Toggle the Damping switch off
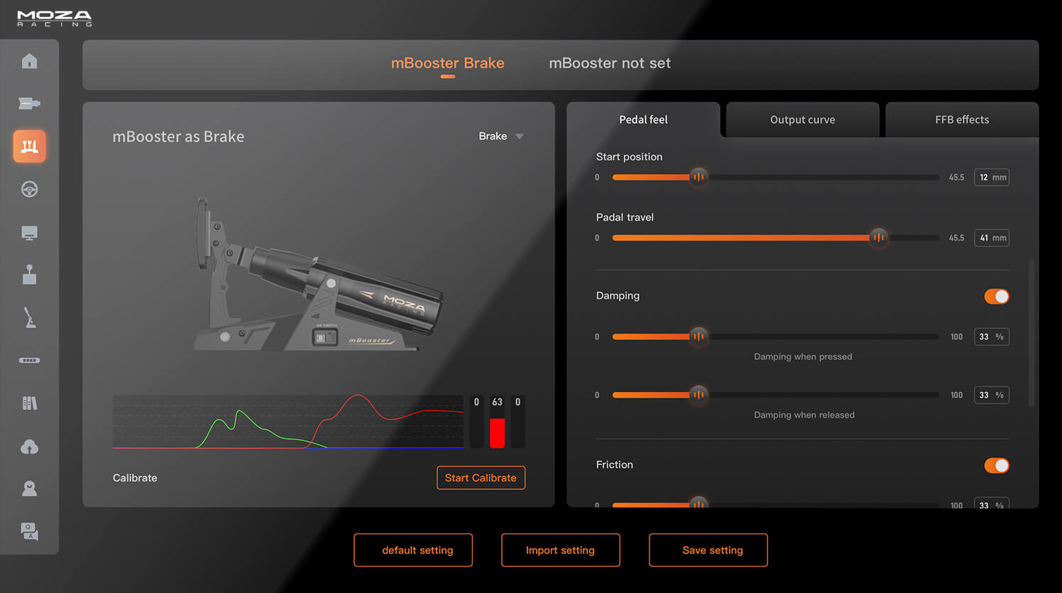 pos(997,296)
